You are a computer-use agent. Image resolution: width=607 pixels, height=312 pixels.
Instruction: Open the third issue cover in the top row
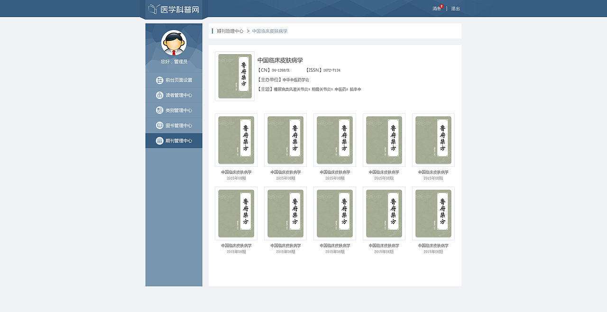click(x=335, y=140)
